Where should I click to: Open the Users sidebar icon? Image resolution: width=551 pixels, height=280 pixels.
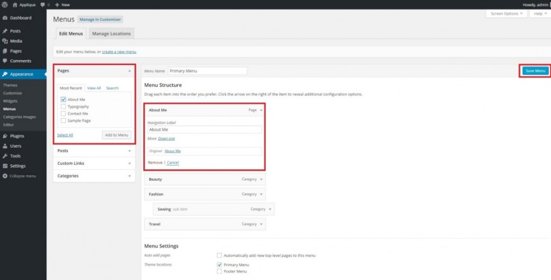coord(5,146)
